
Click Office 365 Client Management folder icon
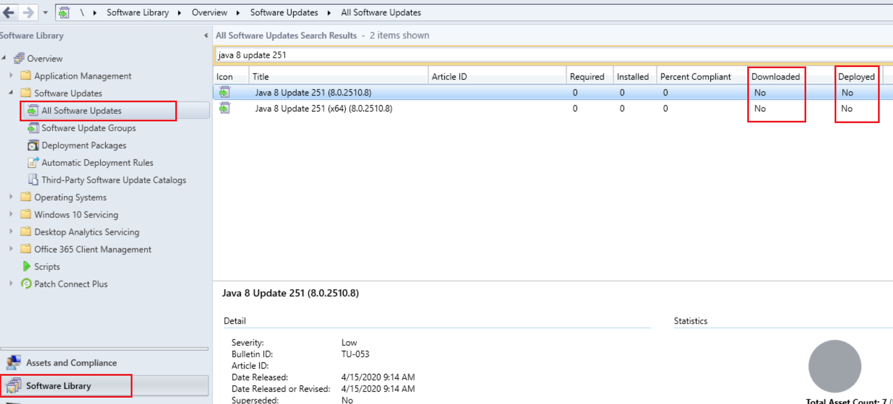(25, 249)
